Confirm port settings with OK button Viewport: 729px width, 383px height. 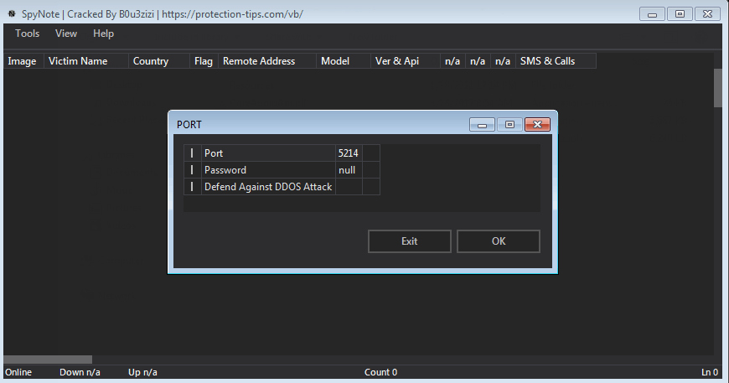499,241
